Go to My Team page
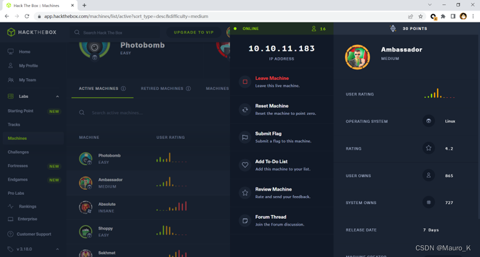Screen dimensions: 480x257 (x=27, y=80)
